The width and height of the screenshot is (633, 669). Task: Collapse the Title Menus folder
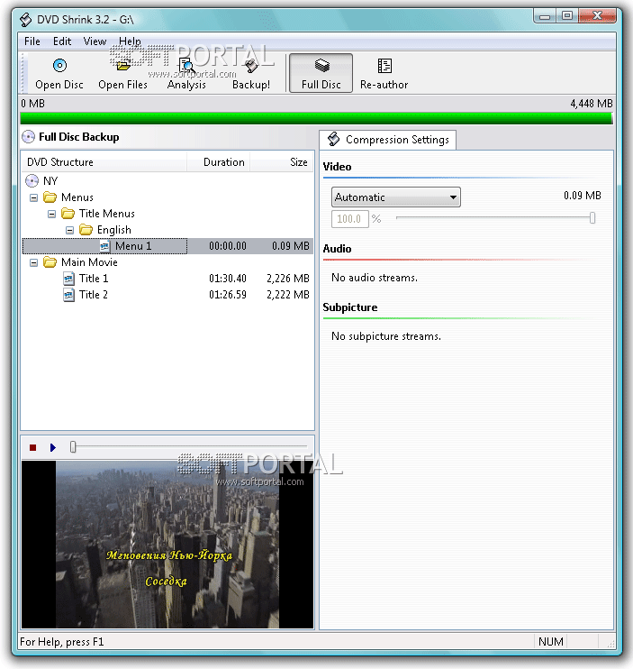pos(51,214)
